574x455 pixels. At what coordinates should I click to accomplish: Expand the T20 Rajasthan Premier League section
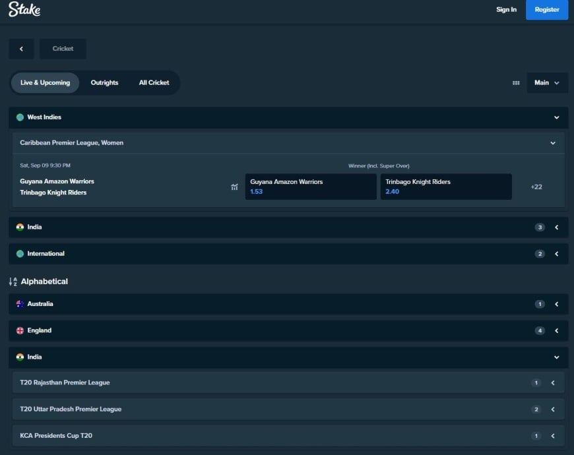[553, 382]
